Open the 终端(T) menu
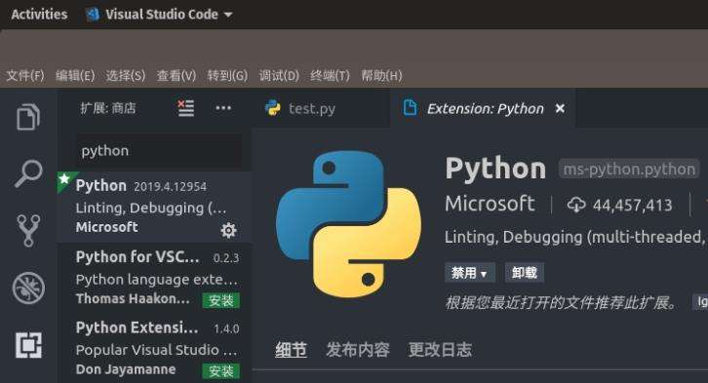This screenshot has height=383, width=708. click(x=330, y=75)
